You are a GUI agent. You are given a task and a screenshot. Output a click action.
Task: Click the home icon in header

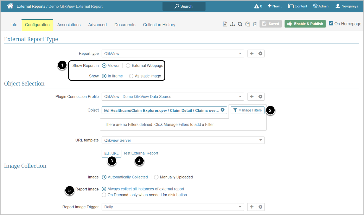click(x=10, y=6)
